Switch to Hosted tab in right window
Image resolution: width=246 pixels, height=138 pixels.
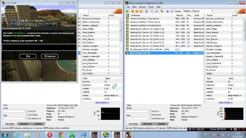[x=161, y=124]
